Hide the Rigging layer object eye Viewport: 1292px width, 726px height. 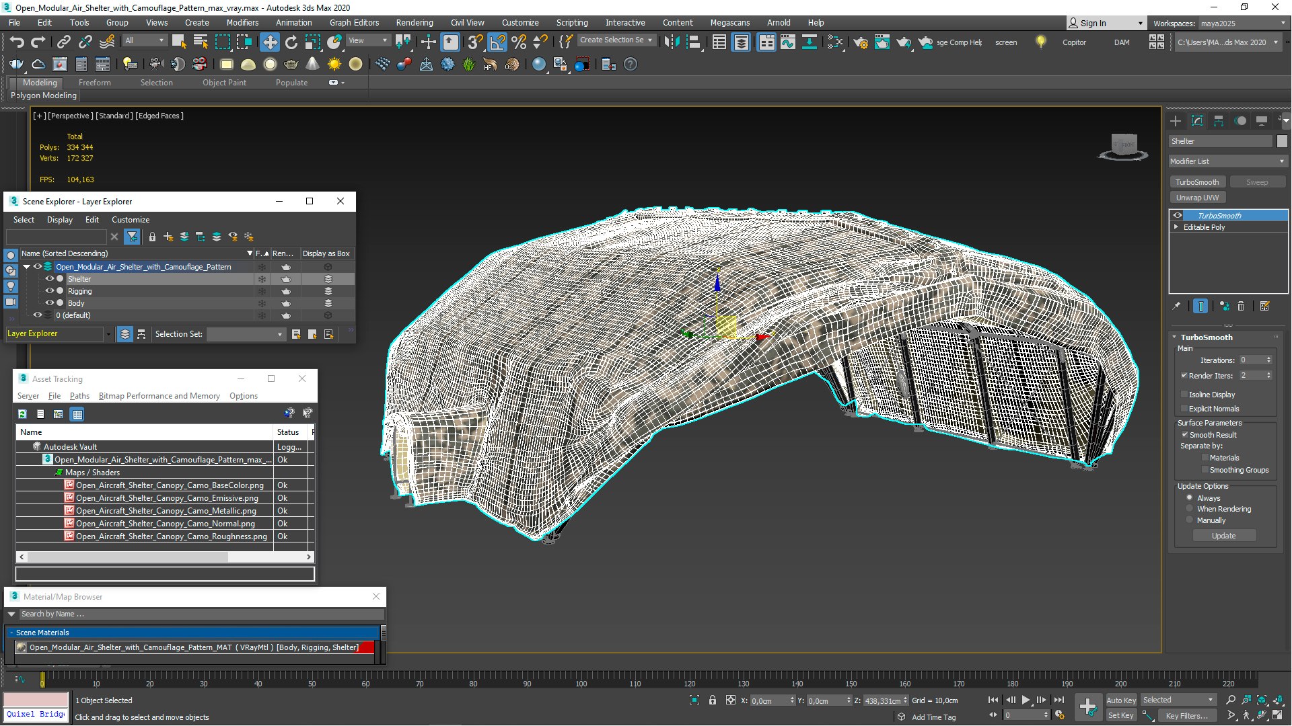click(49, 291)
